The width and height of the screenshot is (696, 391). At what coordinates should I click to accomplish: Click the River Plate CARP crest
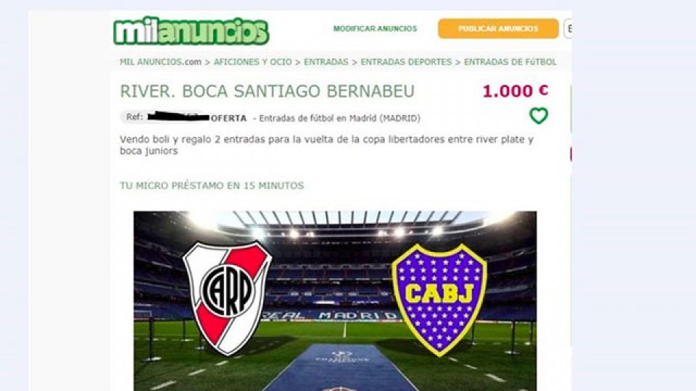(x=227, y=297)
